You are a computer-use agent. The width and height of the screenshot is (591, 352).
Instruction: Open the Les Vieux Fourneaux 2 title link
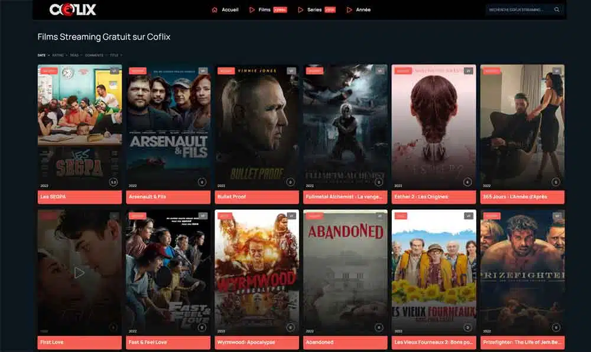pos(434,342)
